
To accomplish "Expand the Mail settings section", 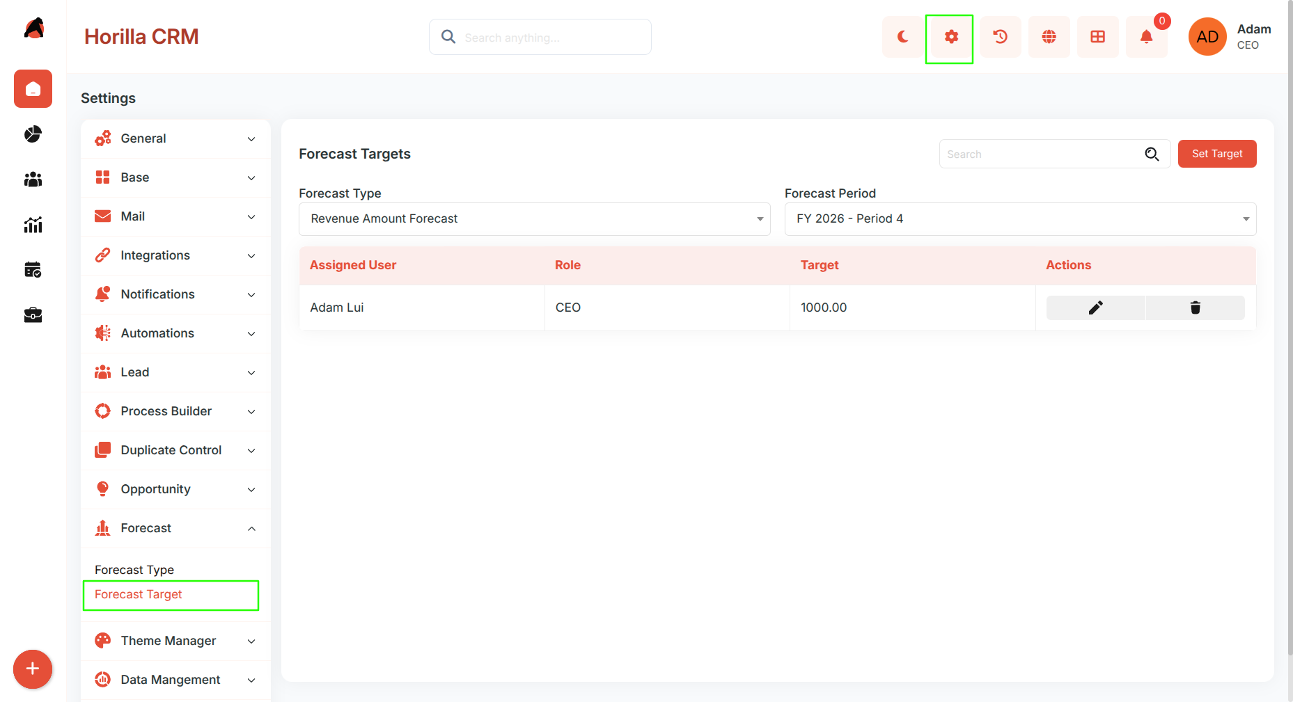I will tap(175, 216).
